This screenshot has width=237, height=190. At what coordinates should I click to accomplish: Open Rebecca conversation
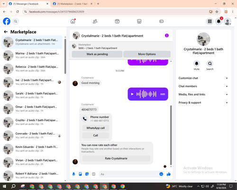[x=32, y=69]
